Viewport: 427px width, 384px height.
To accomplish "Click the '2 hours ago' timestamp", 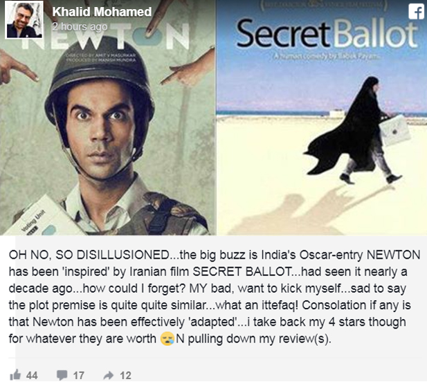I will pos(80,27).
